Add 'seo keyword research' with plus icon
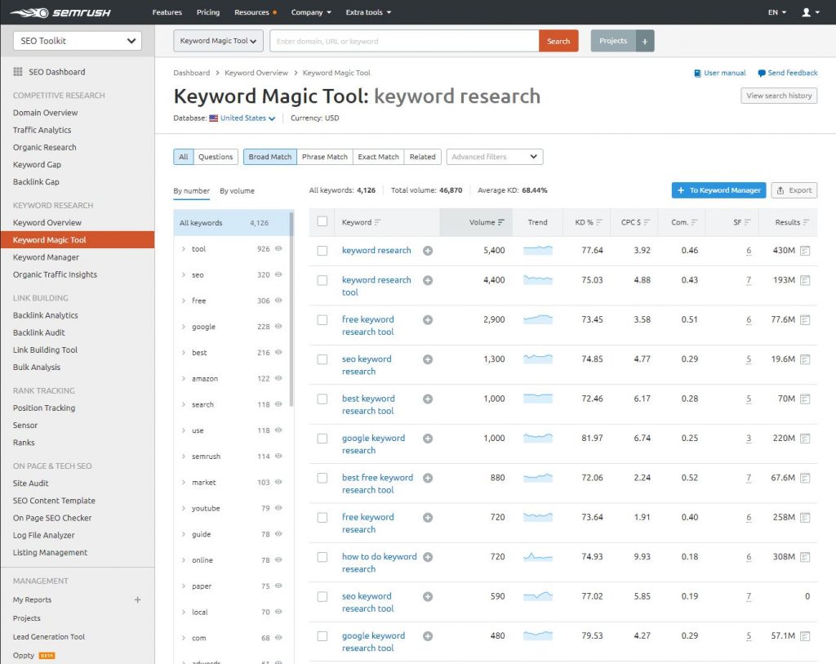The image size is (836, 664). pyautogui.click(x=428, y=359)
